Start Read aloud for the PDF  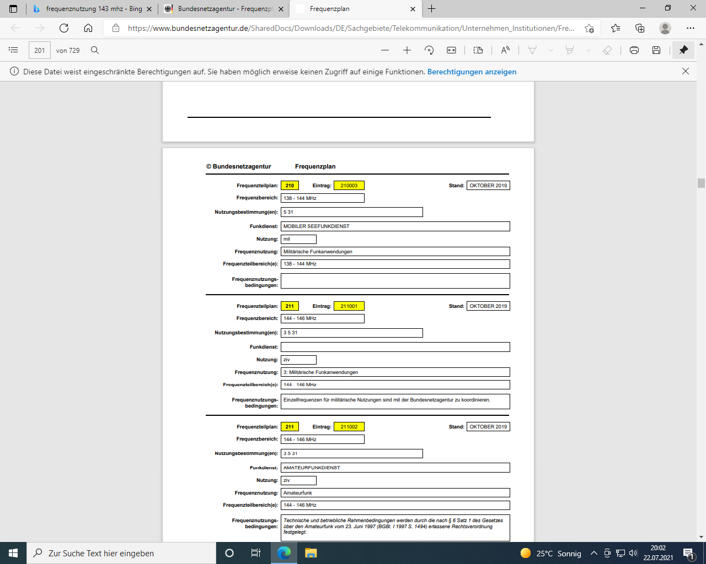[x=505, y=50]
